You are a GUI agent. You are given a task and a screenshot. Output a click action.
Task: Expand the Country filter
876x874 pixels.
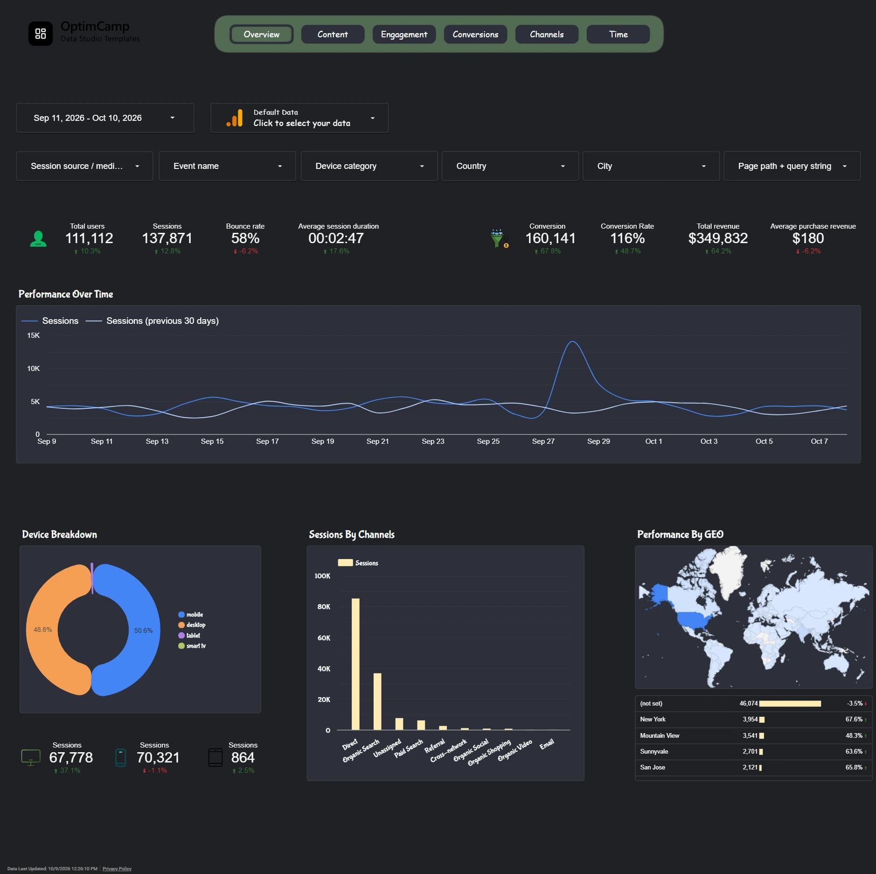(510, 166)
